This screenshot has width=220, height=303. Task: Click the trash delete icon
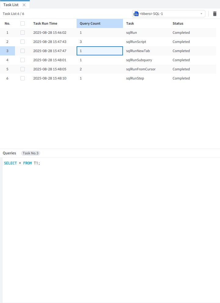(215, 14)
